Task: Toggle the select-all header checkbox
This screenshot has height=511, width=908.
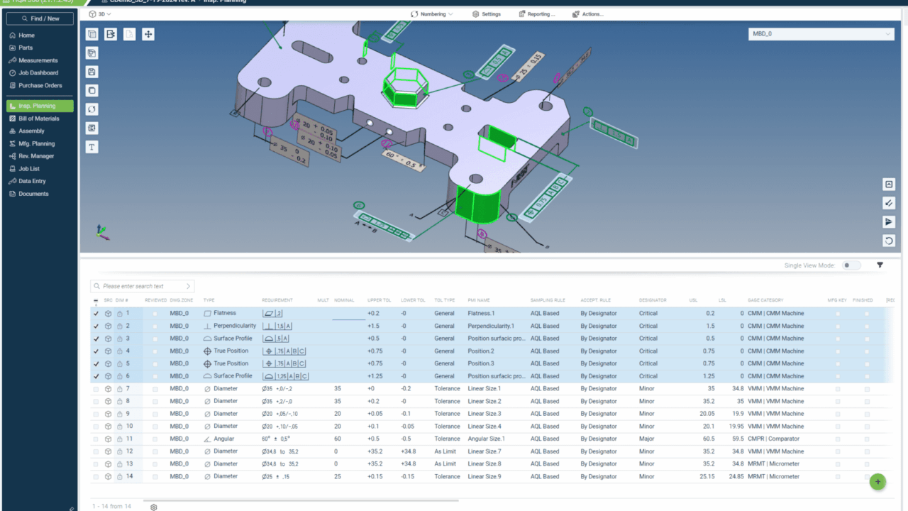Action: coord(96,301)
